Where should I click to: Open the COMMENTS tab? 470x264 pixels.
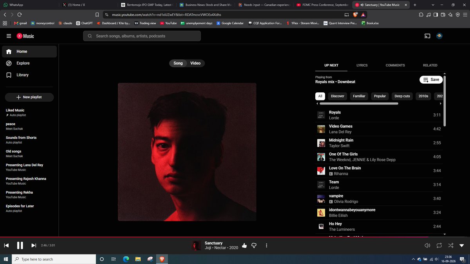tap(395, 65)
